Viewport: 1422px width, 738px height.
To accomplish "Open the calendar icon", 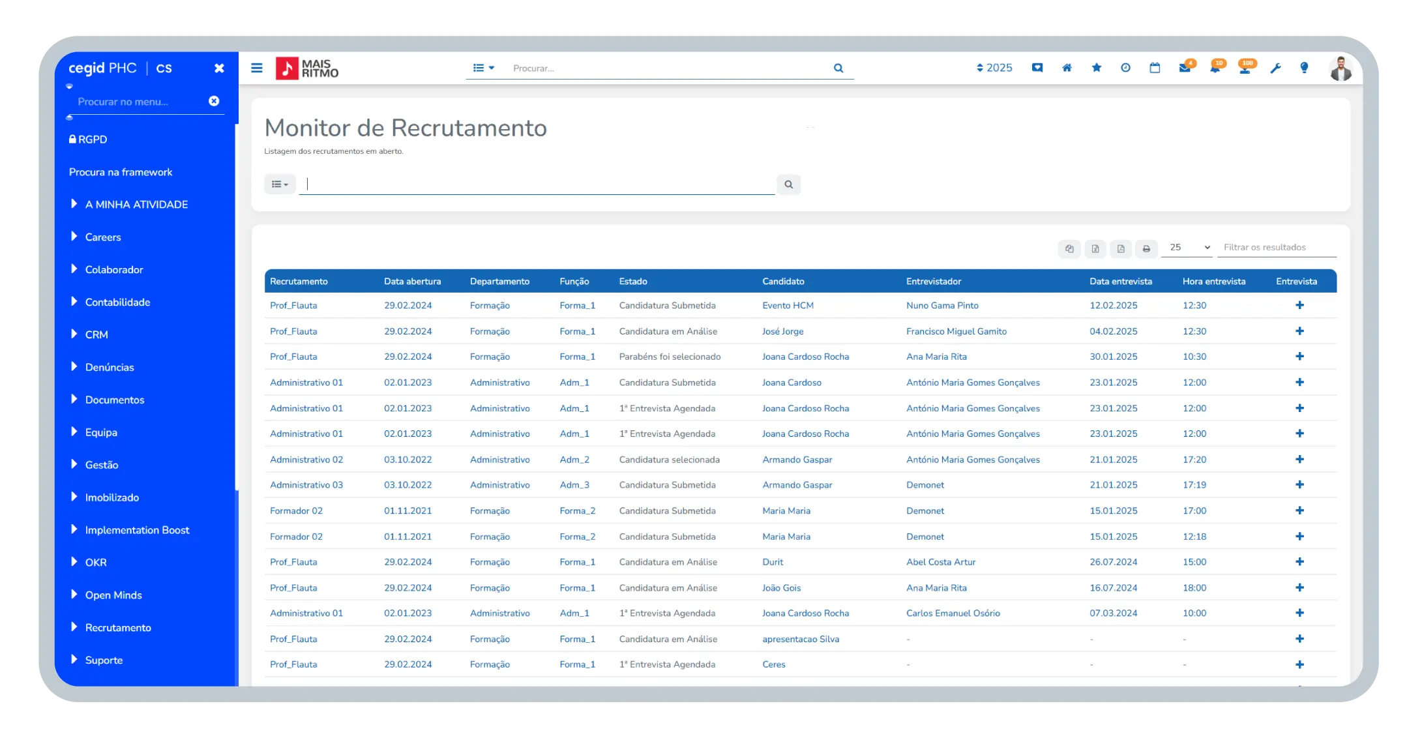I will pos(1155,68).
